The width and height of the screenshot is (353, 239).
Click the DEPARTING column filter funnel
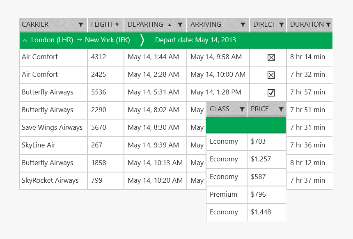[x=180, y=25]
